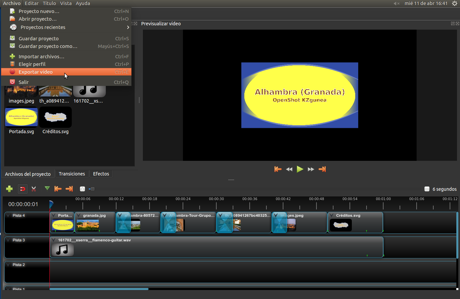Screen dimensions: 460x299
Task: Click the detach icon of the Previsualizar vídeo panel
Action: click(453, 24)
